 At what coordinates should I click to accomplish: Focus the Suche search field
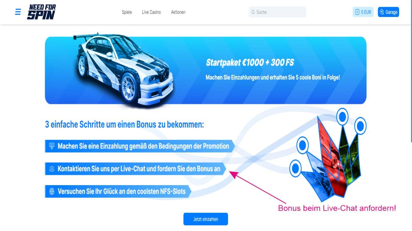pos(277,12)
